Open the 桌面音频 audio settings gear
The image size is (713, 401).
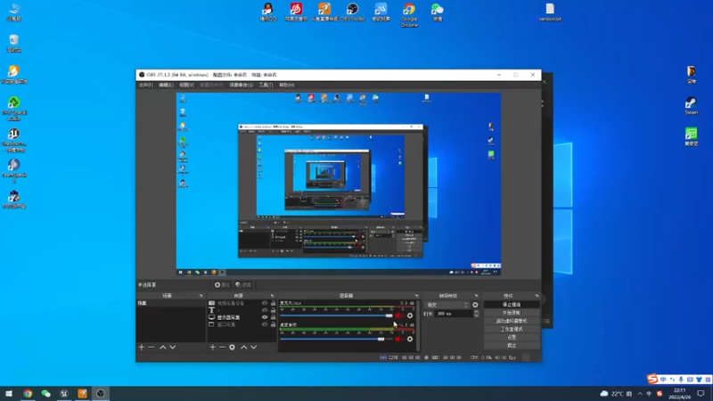[x=410, y=340]
